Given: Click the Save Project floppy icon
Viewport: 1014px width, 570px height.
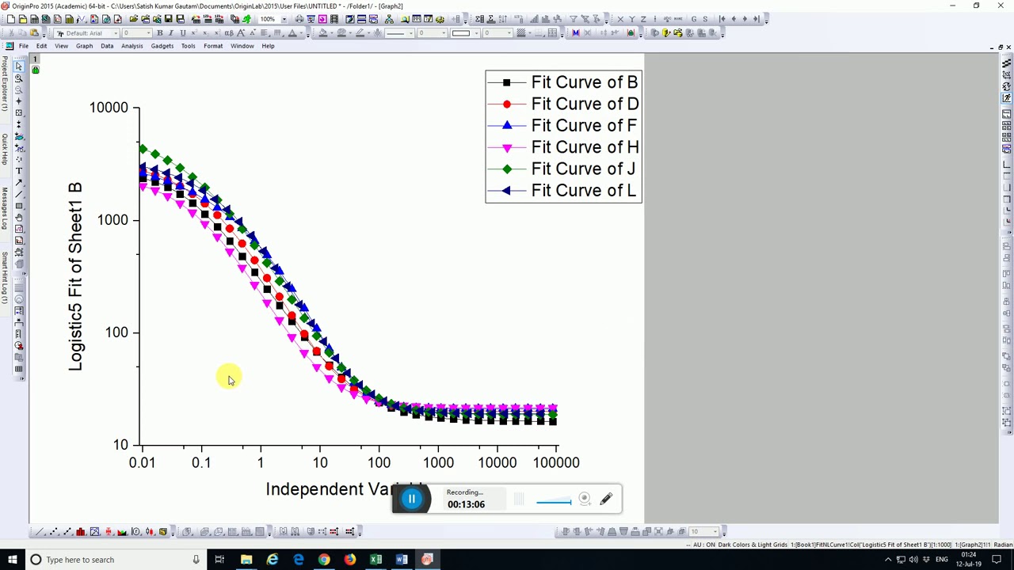Looking at the screenshot, I should coord(168,19).
